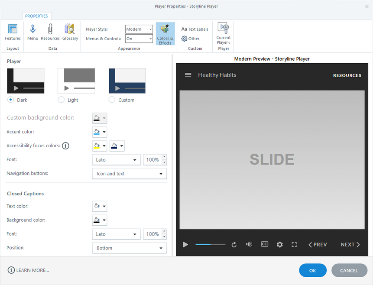Select the Dark player theme radio
The width and height of the screenshot is (373, 285).
[11, 100]
